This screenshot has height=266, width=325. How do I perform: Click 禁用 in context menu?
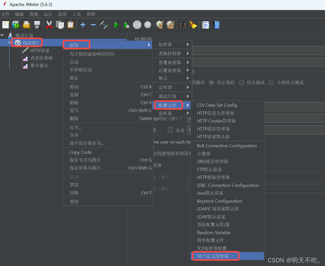click(108, 185)
